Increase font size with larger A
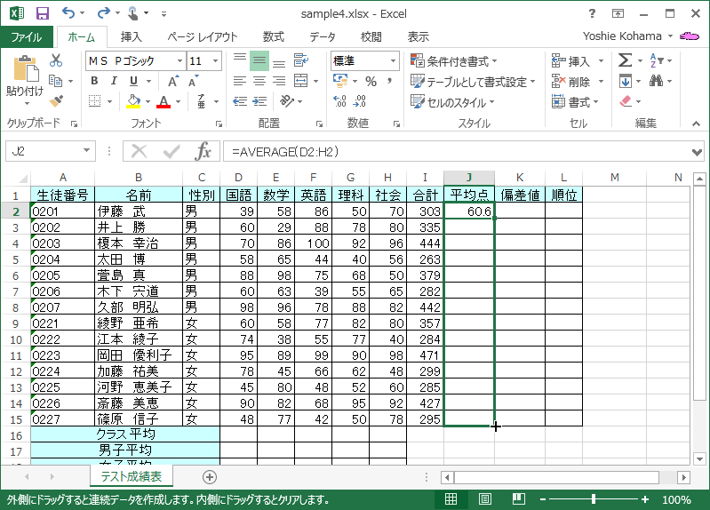 pos(173,81)
